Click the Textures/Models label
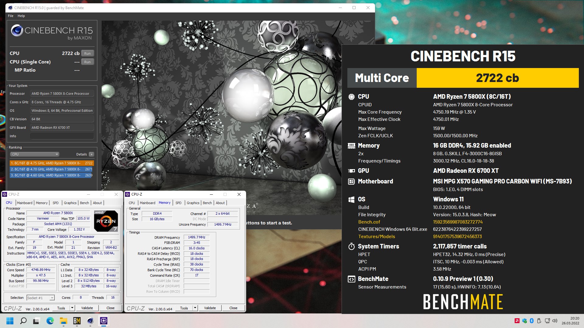This screenshot has height=328, width=584. 377,237
